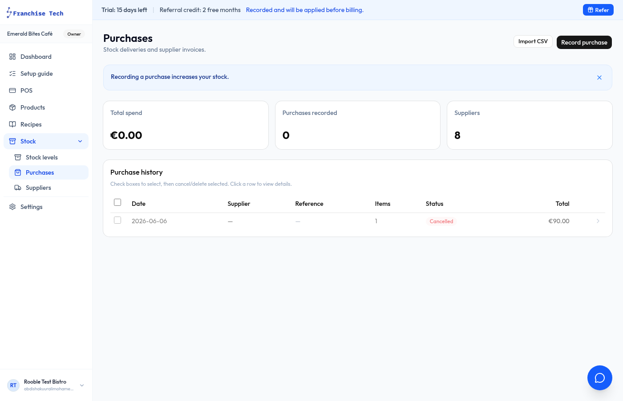Open cancelled purchase row arrow
The height and width of the screenshot is (401, 623).
tap(598, 221)
